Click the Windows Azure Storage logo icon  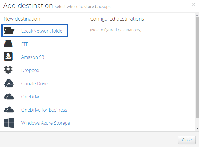pyautogui.click(x=9, y=123)
